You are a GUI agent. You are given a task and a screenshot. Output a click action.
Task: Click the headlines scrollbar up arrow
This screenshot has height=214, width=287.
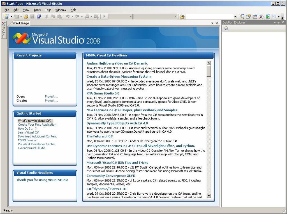tap(209, 63)
